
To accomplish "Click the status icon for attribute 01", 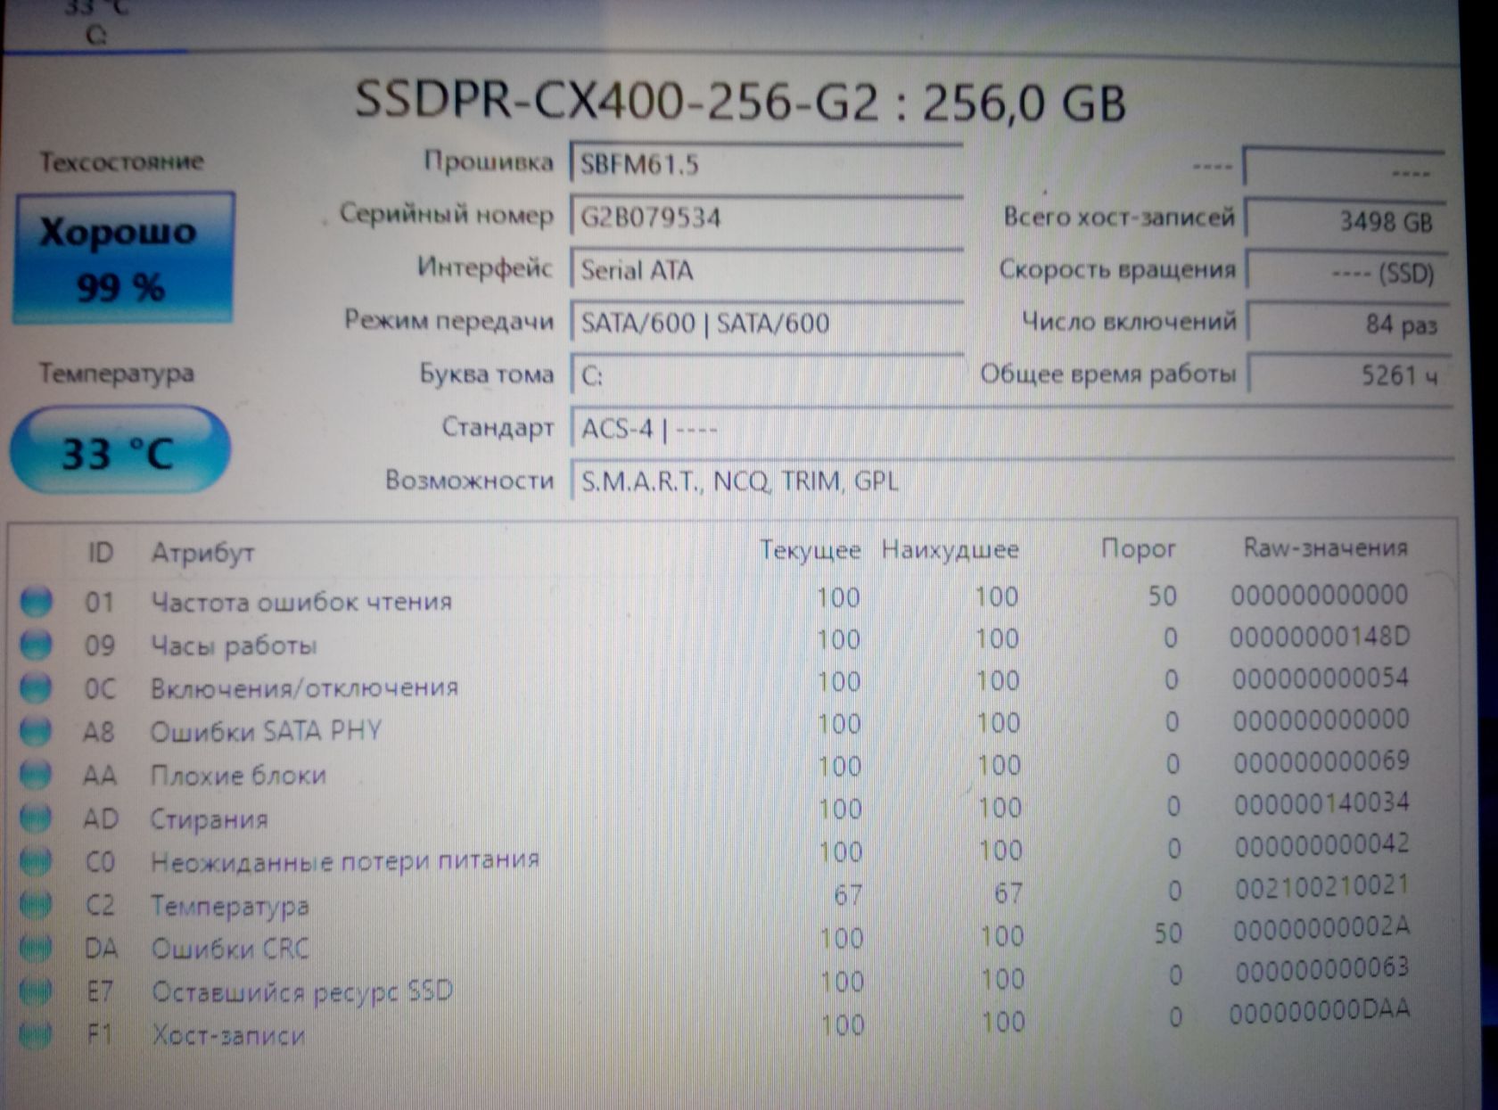I will (x=36, y=601).
